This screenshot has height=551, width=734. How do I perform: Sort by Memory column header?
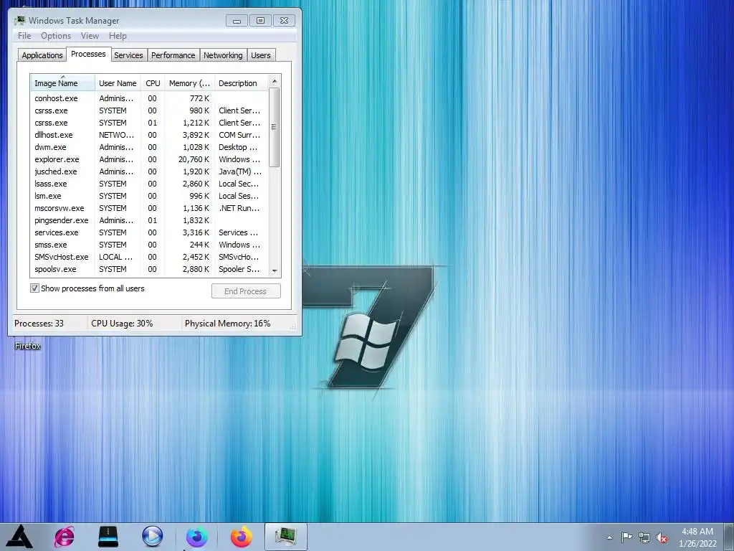pos(189,83)
